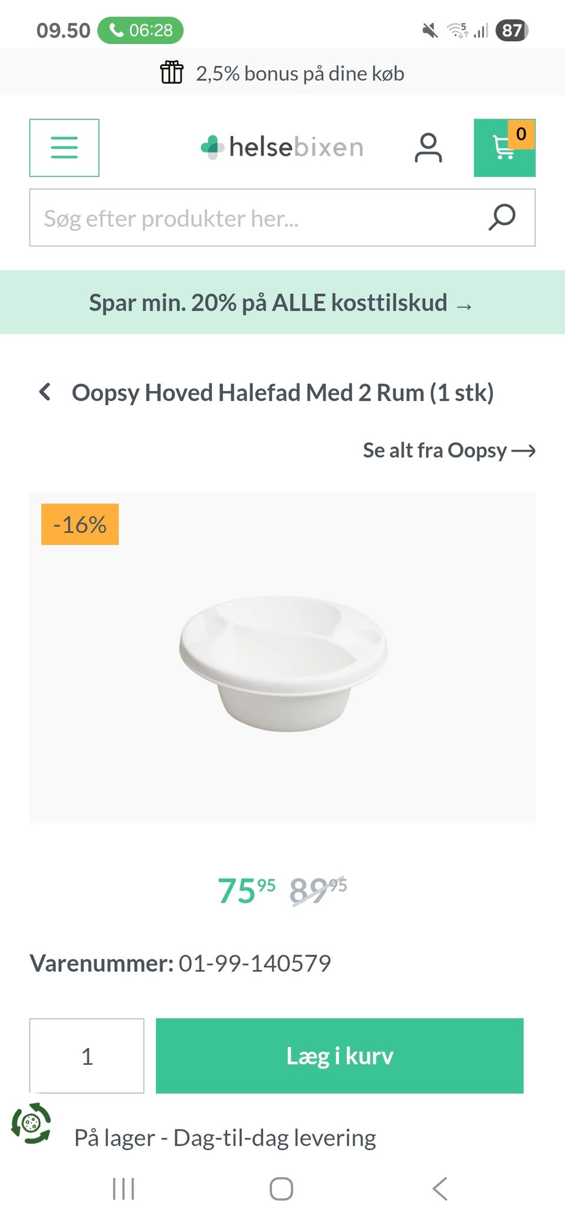Tap the search magnifier icon
The width and height of the screenshot is (565, 1225).
coord(501,217)
